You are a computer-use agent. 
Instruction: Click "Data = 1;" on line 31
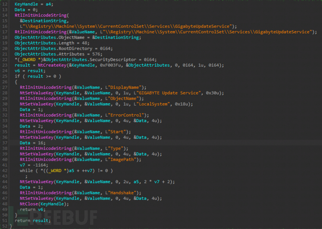(31, 109)
